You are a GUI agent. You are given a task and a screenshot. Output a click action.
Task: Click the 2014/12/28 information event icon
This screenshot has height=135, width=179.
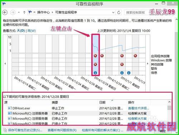point(95,73)
